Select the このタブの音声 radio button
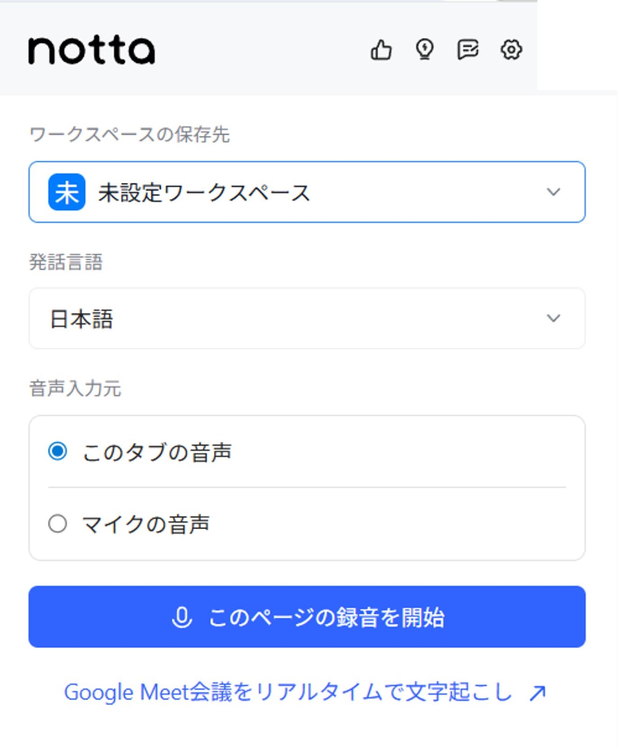Image resolution: width=618 pixels, height=748 pixels. point(58,450)
